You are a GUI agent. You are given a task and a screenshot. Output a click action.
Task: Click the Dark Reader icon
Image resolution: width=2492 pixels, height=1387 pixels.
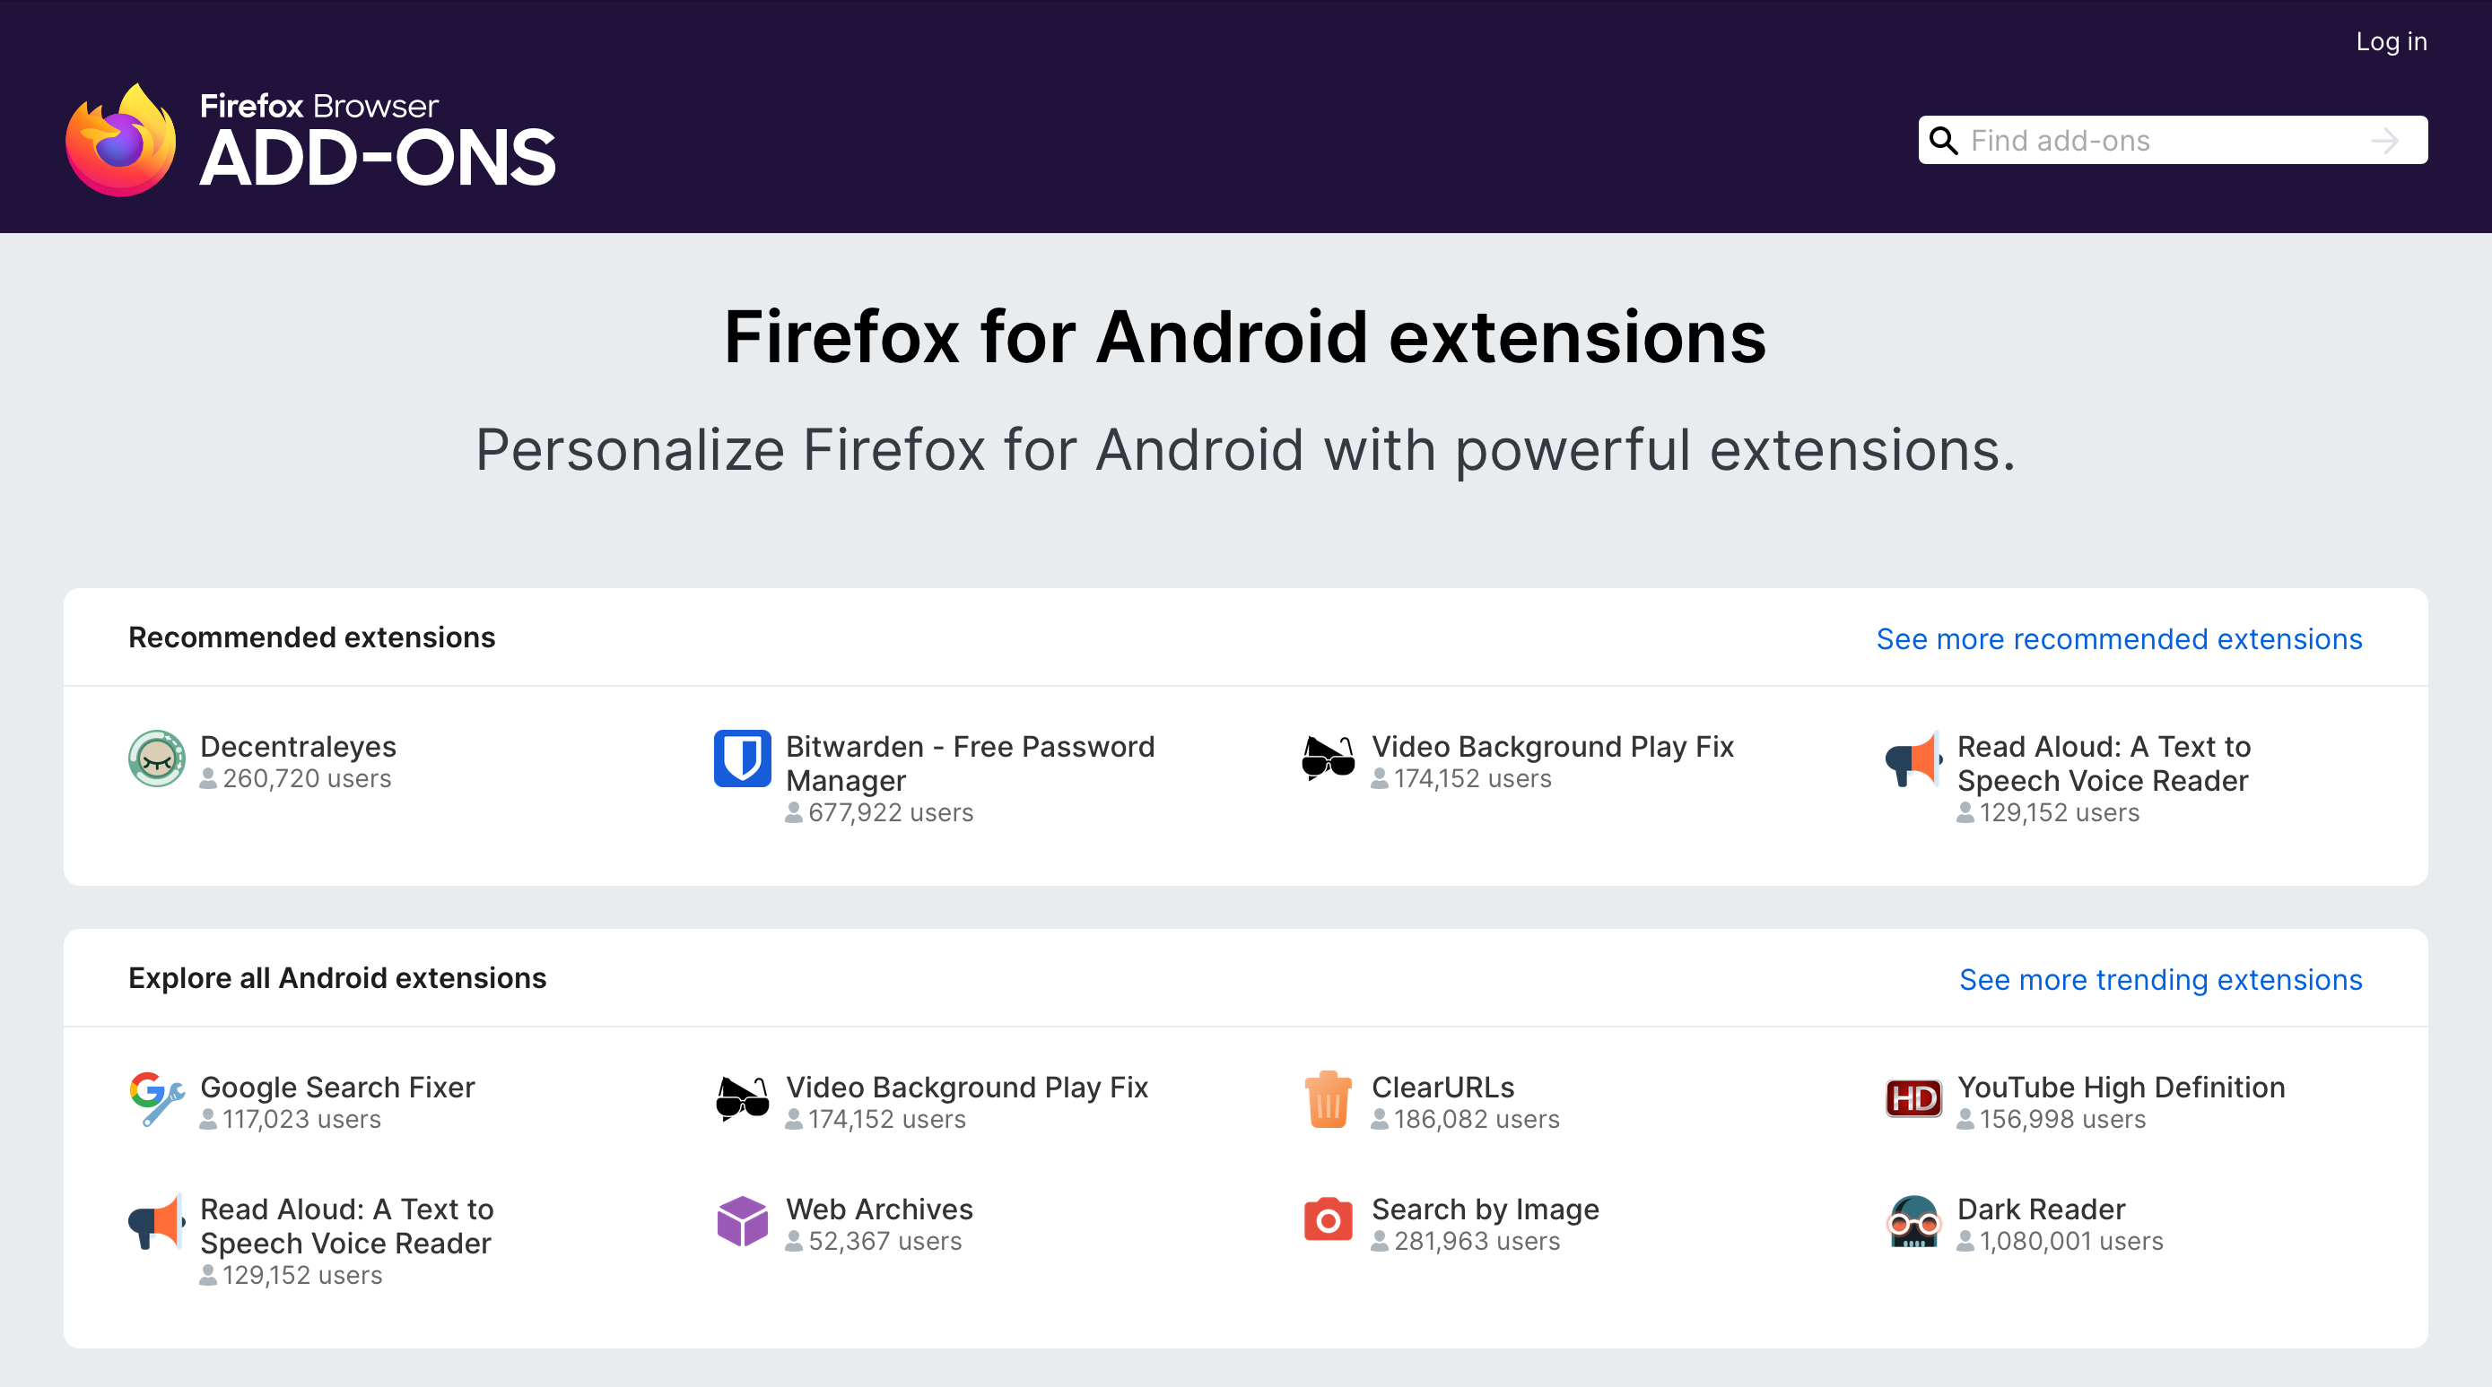1913,1221
